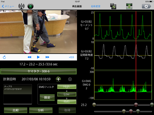
Task: Tap the GJ-GS(右) モーメント graph
Action: [x=123, y=26]
